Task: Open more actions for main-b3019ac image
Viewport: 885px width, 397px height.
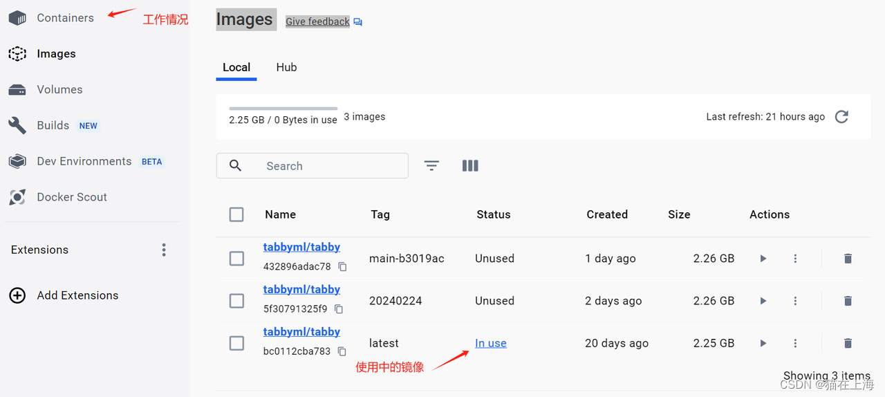Action: coord(795,259)
